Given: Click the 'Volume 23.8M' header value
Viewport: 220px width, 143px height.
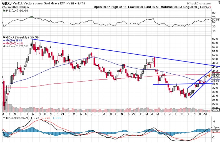Looking at the screenshot, I should tap(171, 7).
